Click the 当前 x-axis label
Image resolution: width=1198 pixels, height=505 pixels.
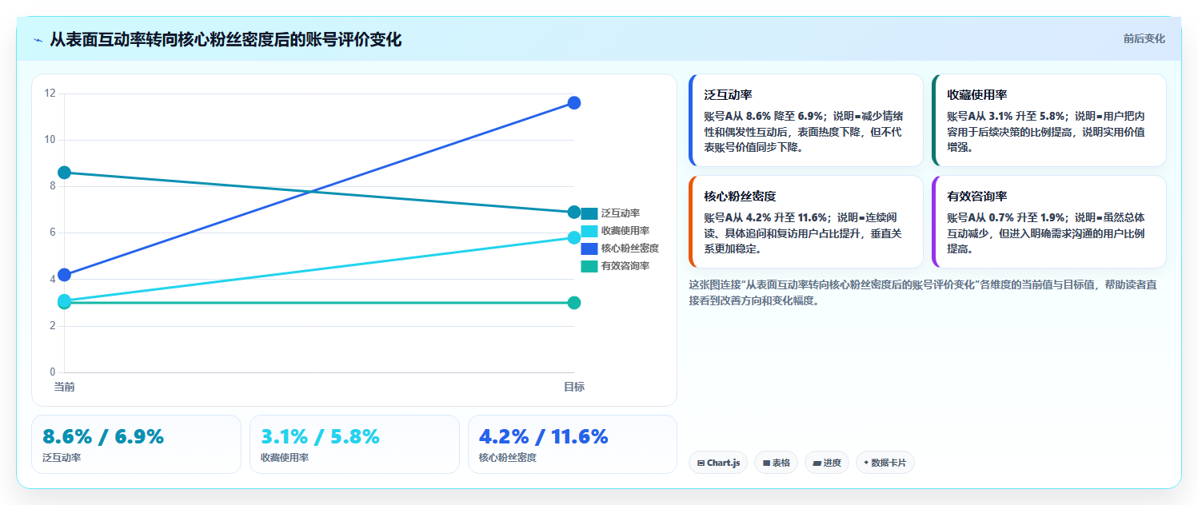pyautogui.click(x=64, y=387)
